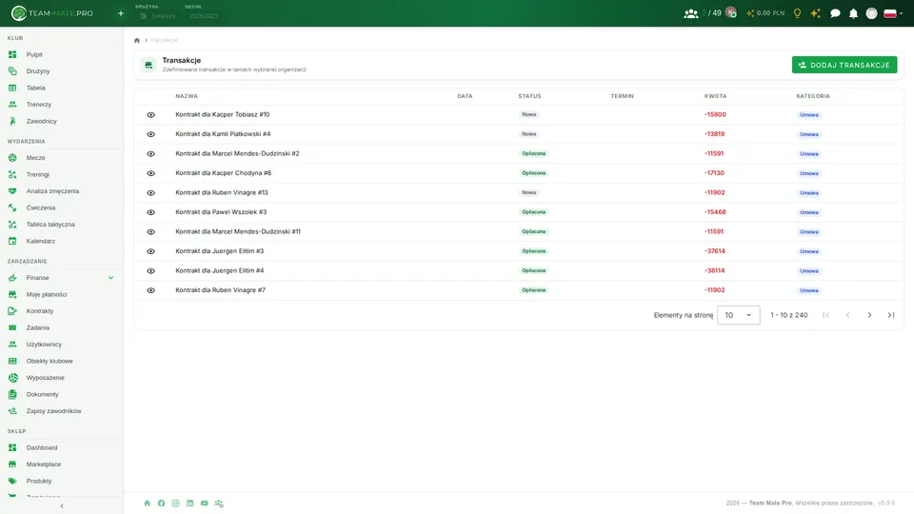The width and height of the screenshot is (914, 514).
Task: Expand the Finanse menu chevron
Action: [x=110, y=278]
